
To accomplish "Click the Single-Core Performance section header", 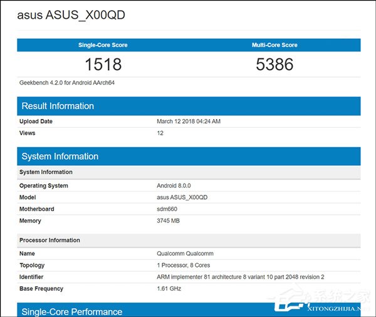I will pyautogui.click(x=72, y=311).
